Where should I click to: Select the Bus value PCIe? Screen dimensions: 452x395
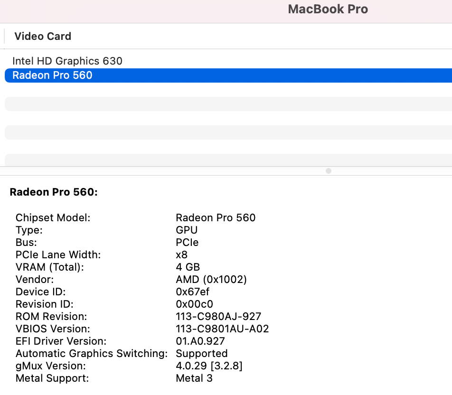(x=186, y=243)
